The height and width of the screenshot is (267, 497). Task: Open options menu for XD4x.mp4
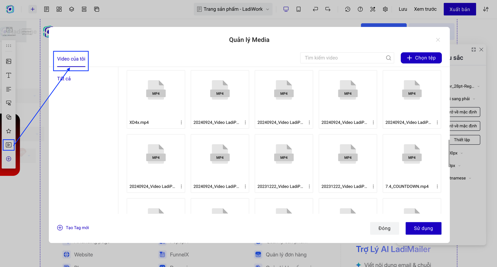tap(181, 122)
